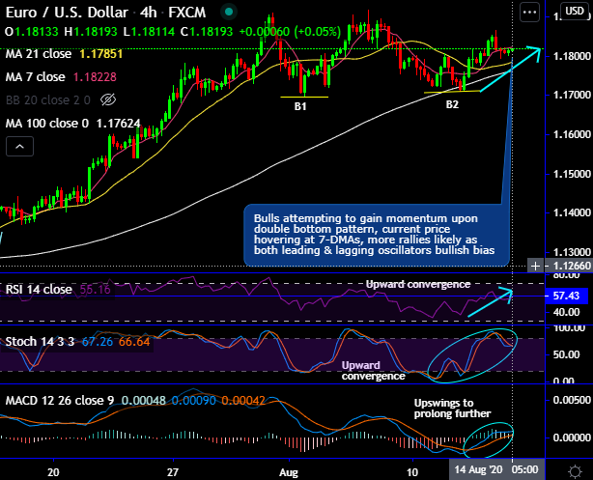Image resolution: width=593 pixels, height=480 pixels.
Task: Click the FXCM data source label
Action: [x=186, y=13]
